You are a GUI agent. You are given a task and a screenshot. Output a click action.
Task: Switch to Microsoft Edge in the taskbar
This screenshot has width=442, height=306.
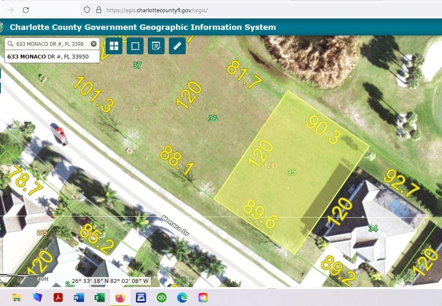point(182,298)
